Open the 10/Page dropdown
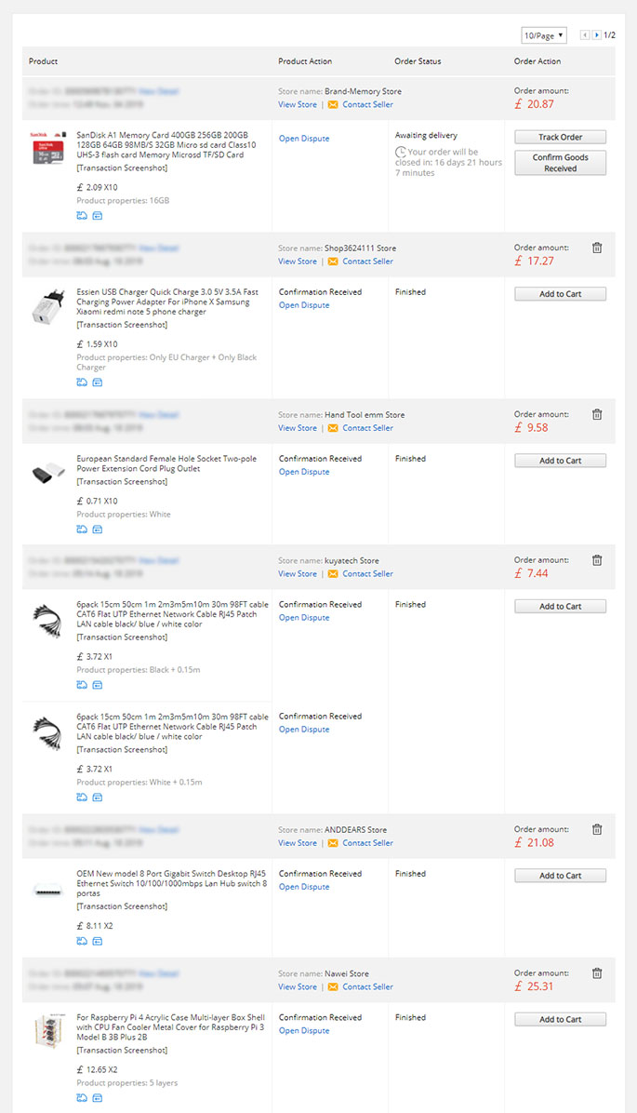 [543, 34]
